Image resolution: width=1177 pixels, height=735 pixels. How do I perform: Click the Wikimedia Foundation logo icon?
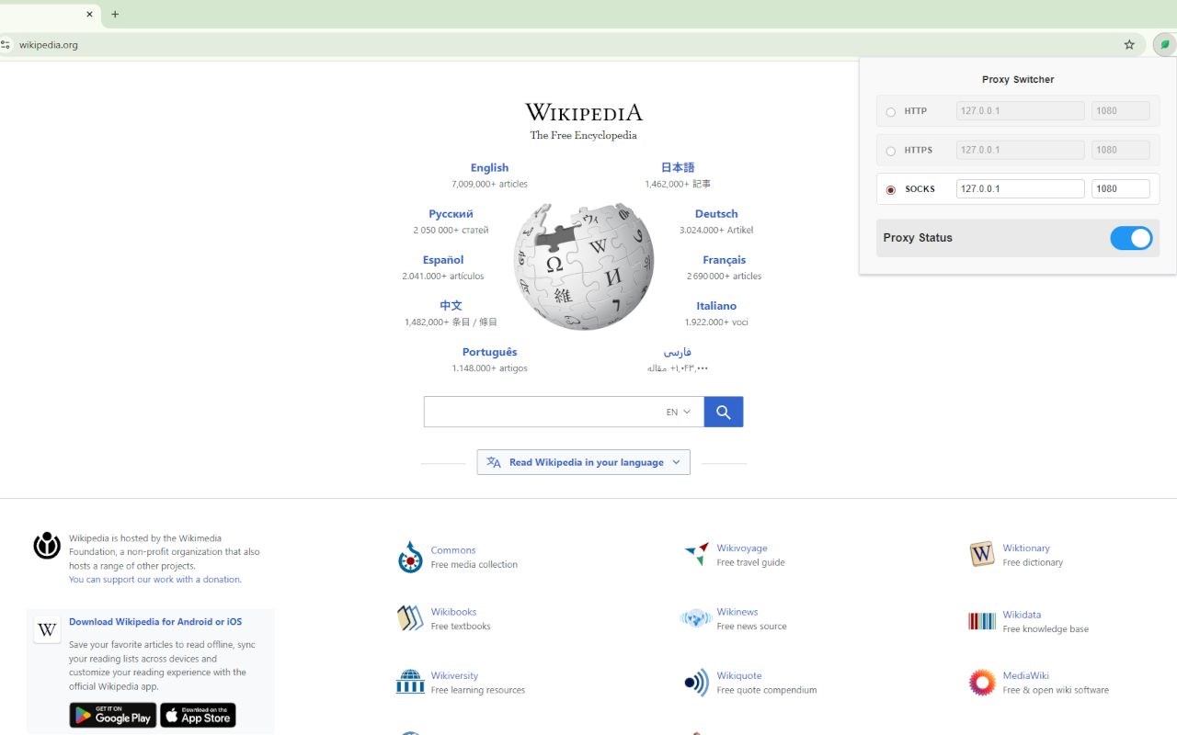(47, 546)
